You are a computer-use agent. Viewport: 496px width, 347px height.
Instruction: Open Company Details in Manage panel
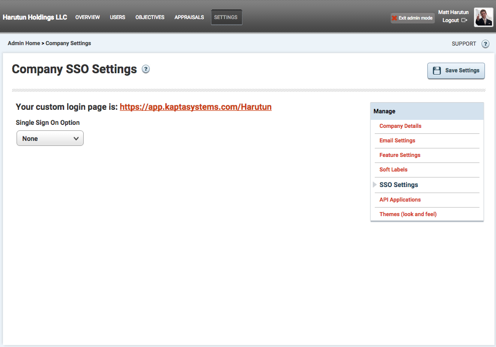[400, 126]
